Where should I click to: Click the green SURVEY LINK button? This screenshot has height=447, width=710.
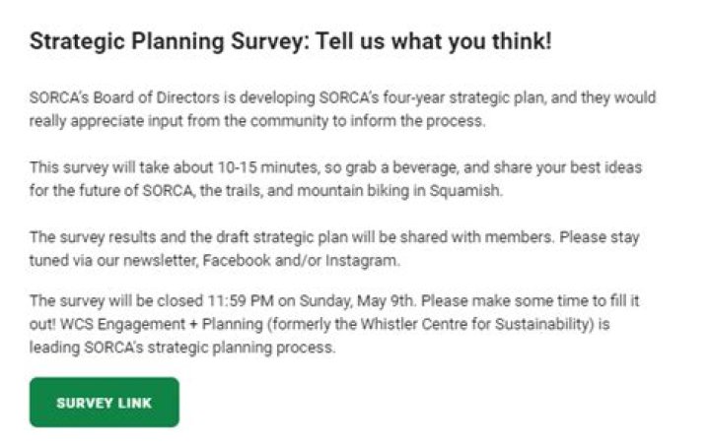coord(105,403)
